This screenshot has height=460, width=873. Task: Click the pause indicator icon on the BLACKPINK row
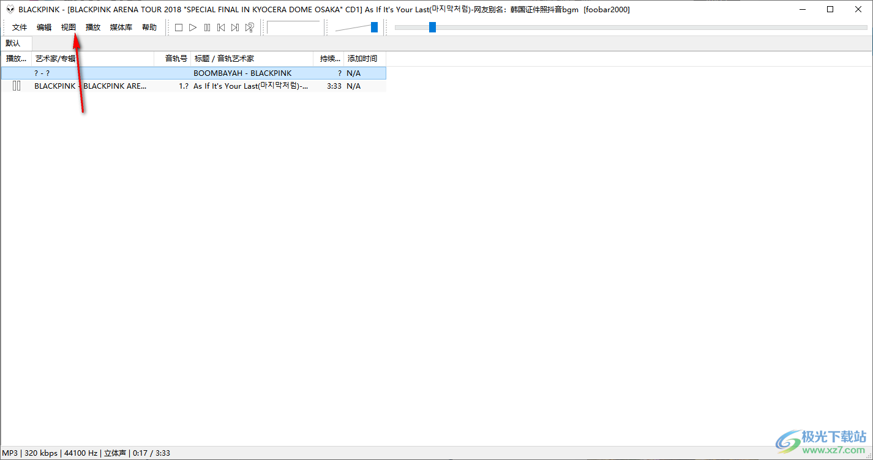click(x=17, y=86)
